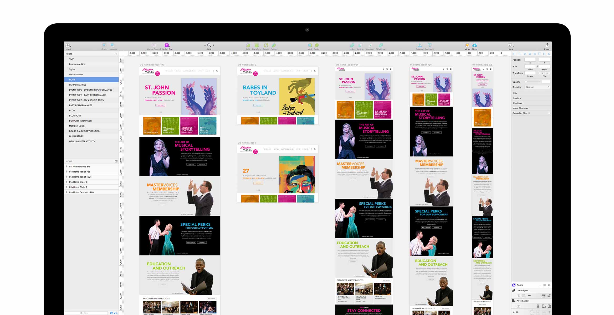Image resolution: width=614 pixels, height=315 pixels.
Task: Click the Launchpad three-dots more icon
Action: (529, 296)
